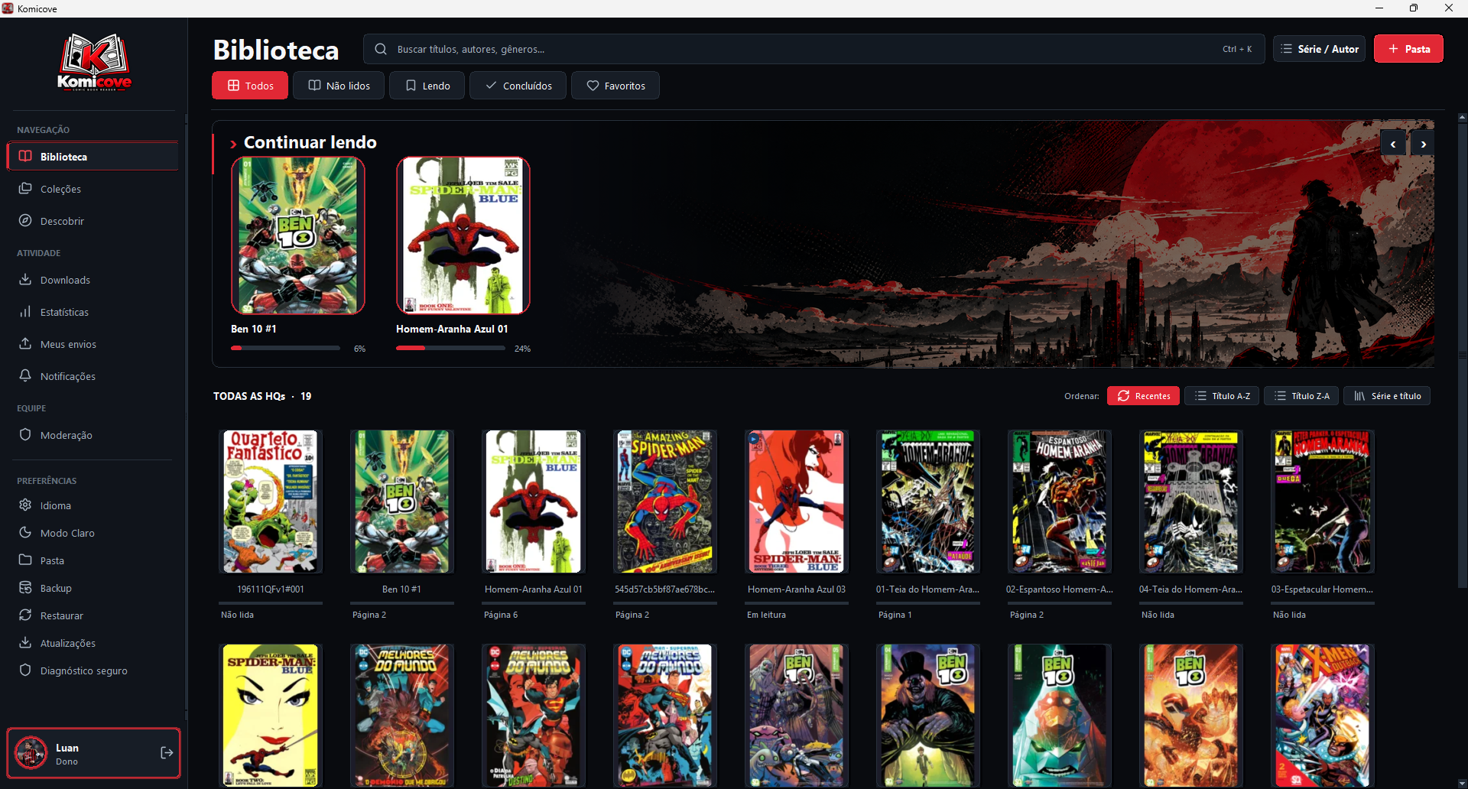Select the Favoritos filter tab
This screenshot has height=789, width=1468.
(615, 86)
